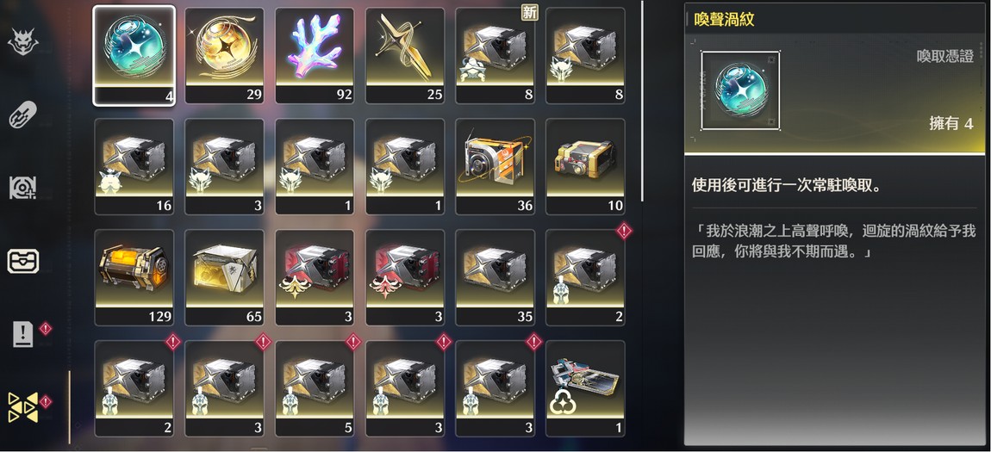Screen dimensions: 991x452
Task: Select the teal Lustrous Tide orb with count 4
Action: pyautogui.click(x=134, y=56)
